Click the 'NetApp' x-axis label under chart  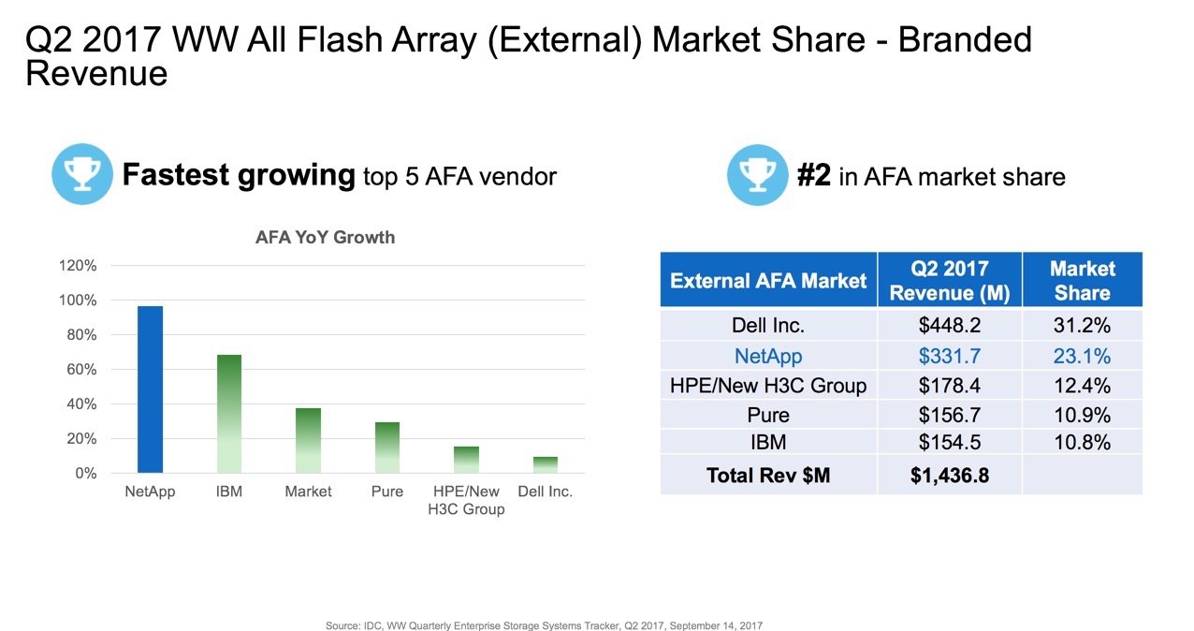pos(150,492)
